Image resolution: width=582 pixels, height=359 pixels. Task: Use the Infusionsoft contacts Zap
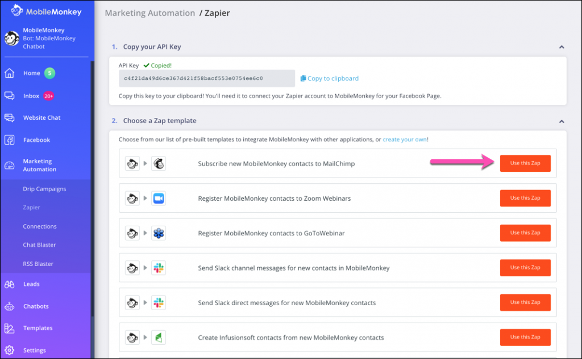coord(525,337)
